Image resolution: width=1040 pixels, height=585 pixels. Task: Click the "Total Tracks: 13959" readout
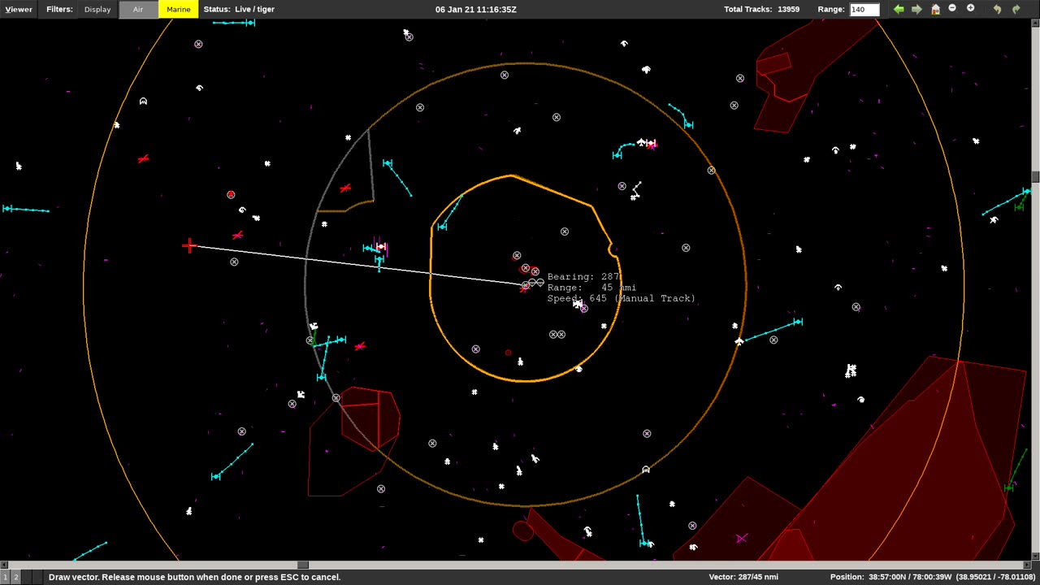[761, 9]
